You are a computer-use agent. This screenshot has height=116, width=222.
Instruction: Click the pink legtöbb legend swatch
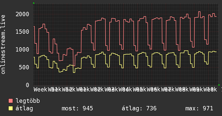pyautogui.click(x=11, y=101)
